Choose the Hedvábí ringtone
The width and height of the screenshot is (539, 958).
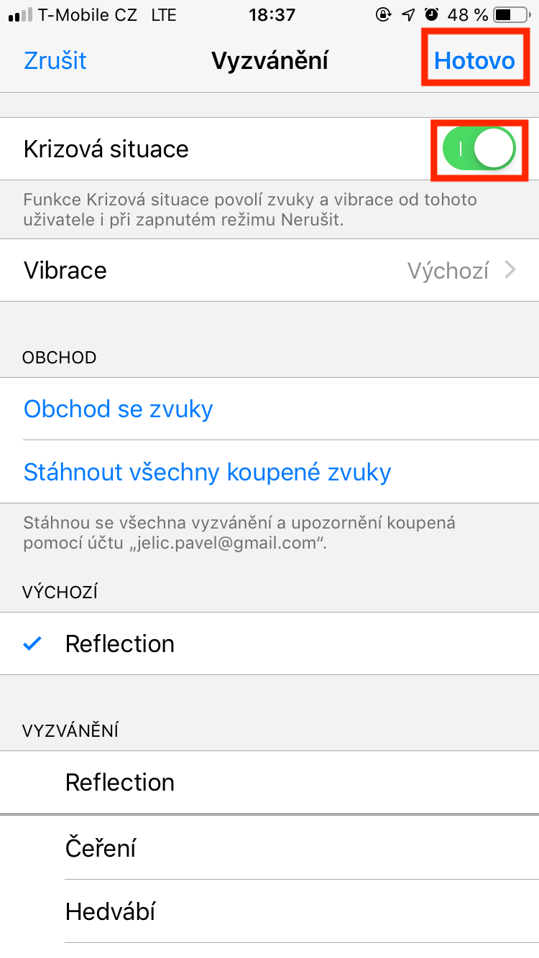[x=111, y=912]
